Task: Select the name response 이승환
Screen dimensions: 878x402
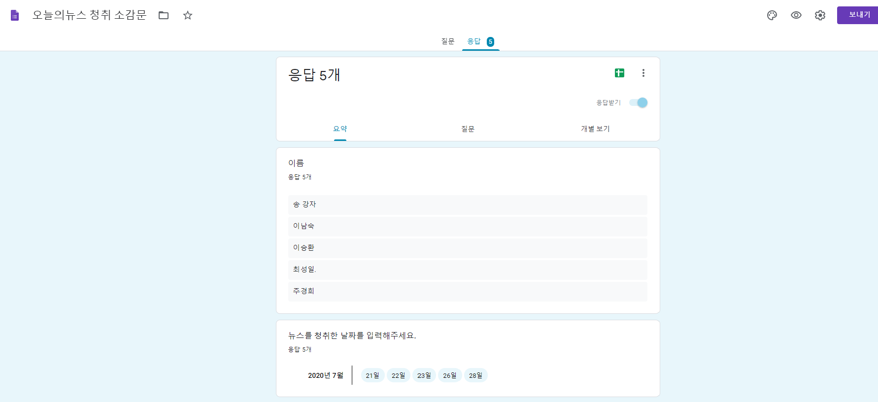Action: (468, 248)
